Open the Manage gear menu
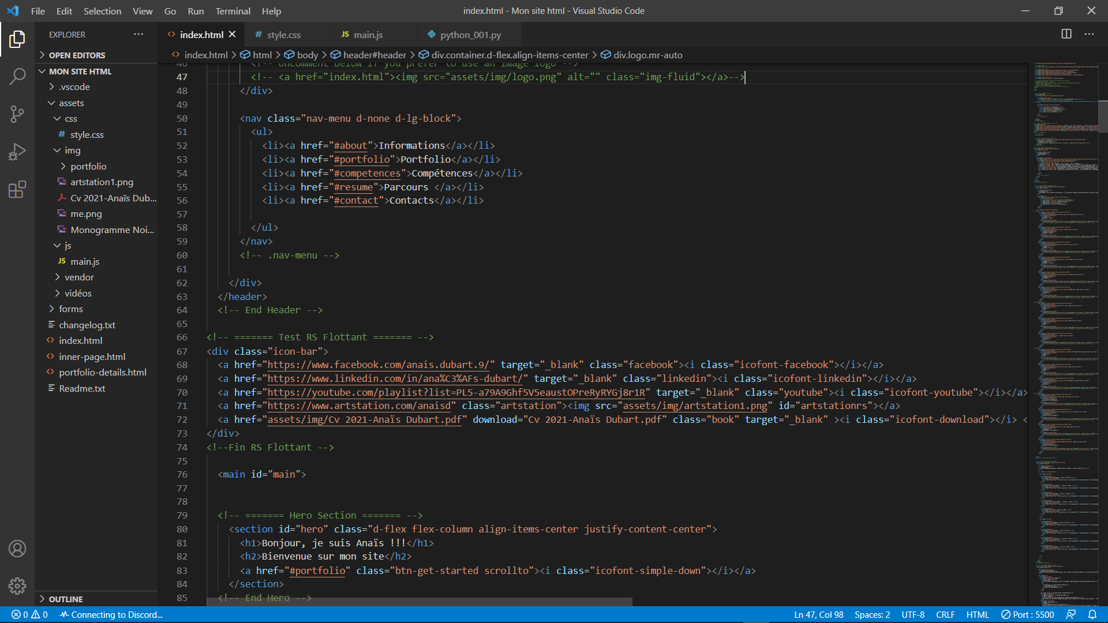Viewport: 1108px width, 623px height. pos(17,586)
